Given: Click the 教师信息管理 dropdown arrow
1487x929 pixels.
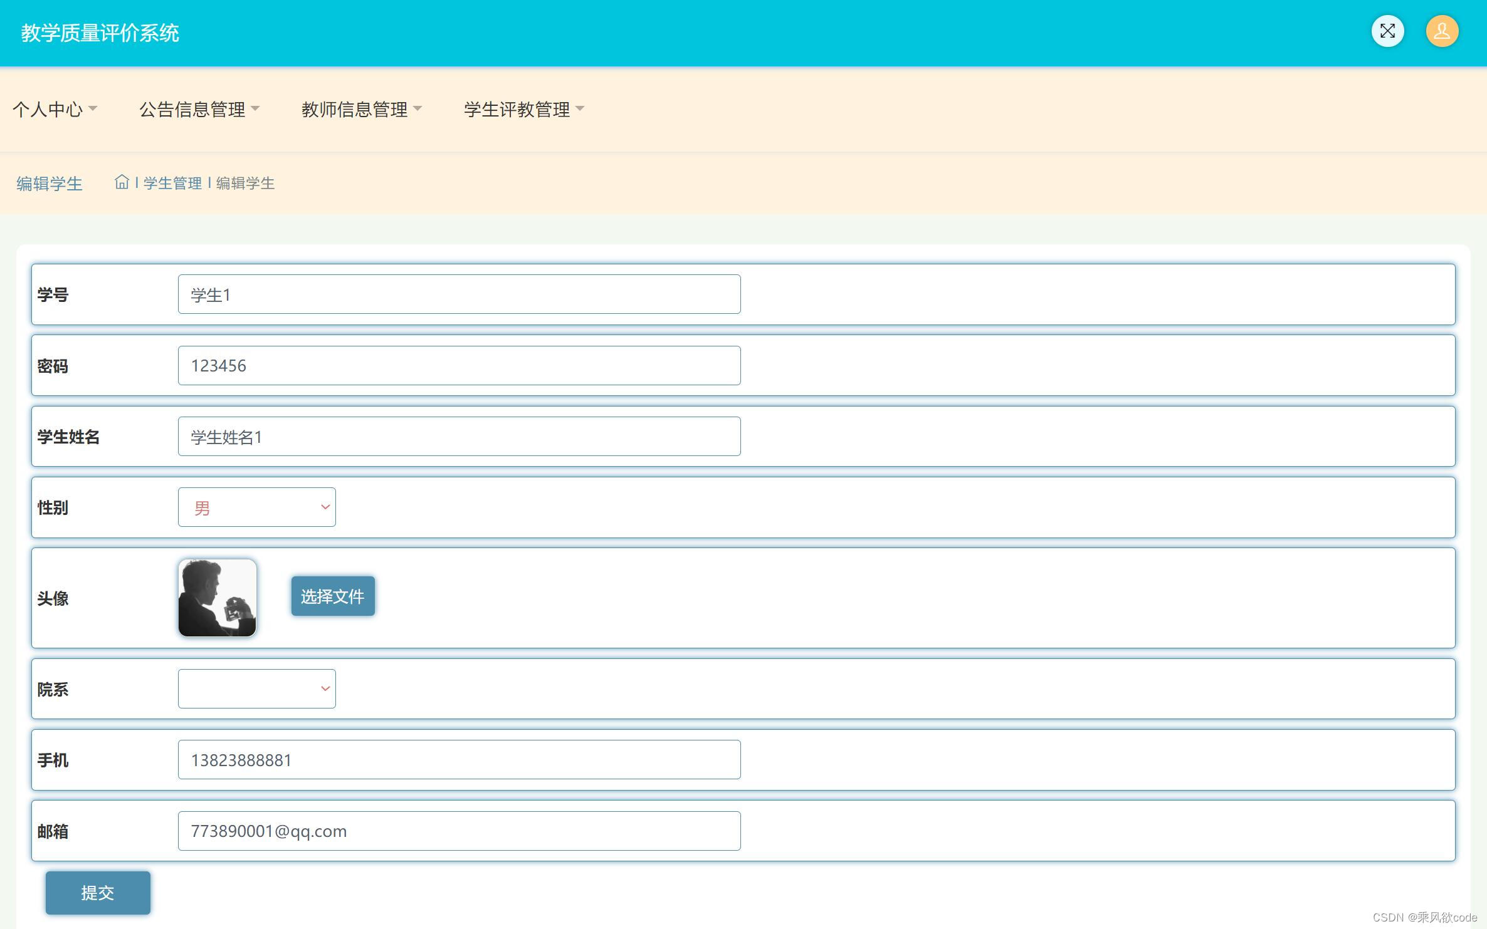Looking at the screenshot, I should tap(418, 109).
